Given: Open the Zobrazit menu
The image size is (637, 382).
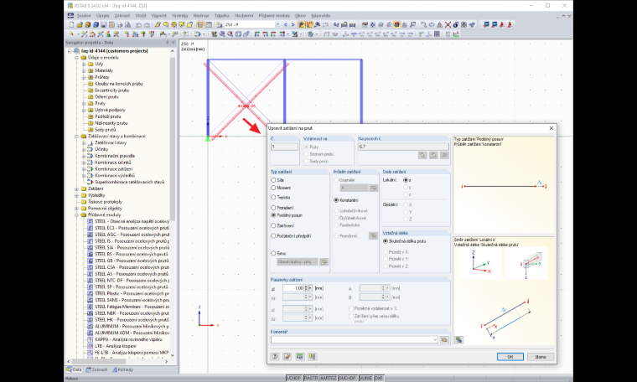Looking at the screenshot, I should (x=122, y=15).
